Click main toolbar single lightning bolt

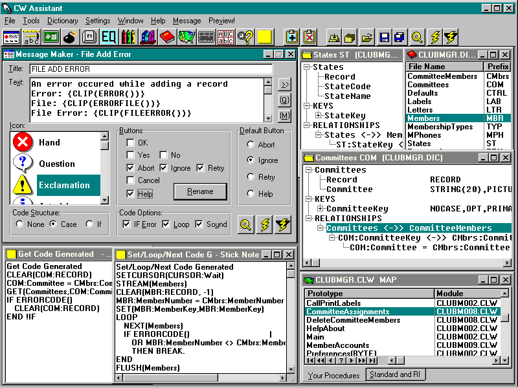[x=435, y=38]
